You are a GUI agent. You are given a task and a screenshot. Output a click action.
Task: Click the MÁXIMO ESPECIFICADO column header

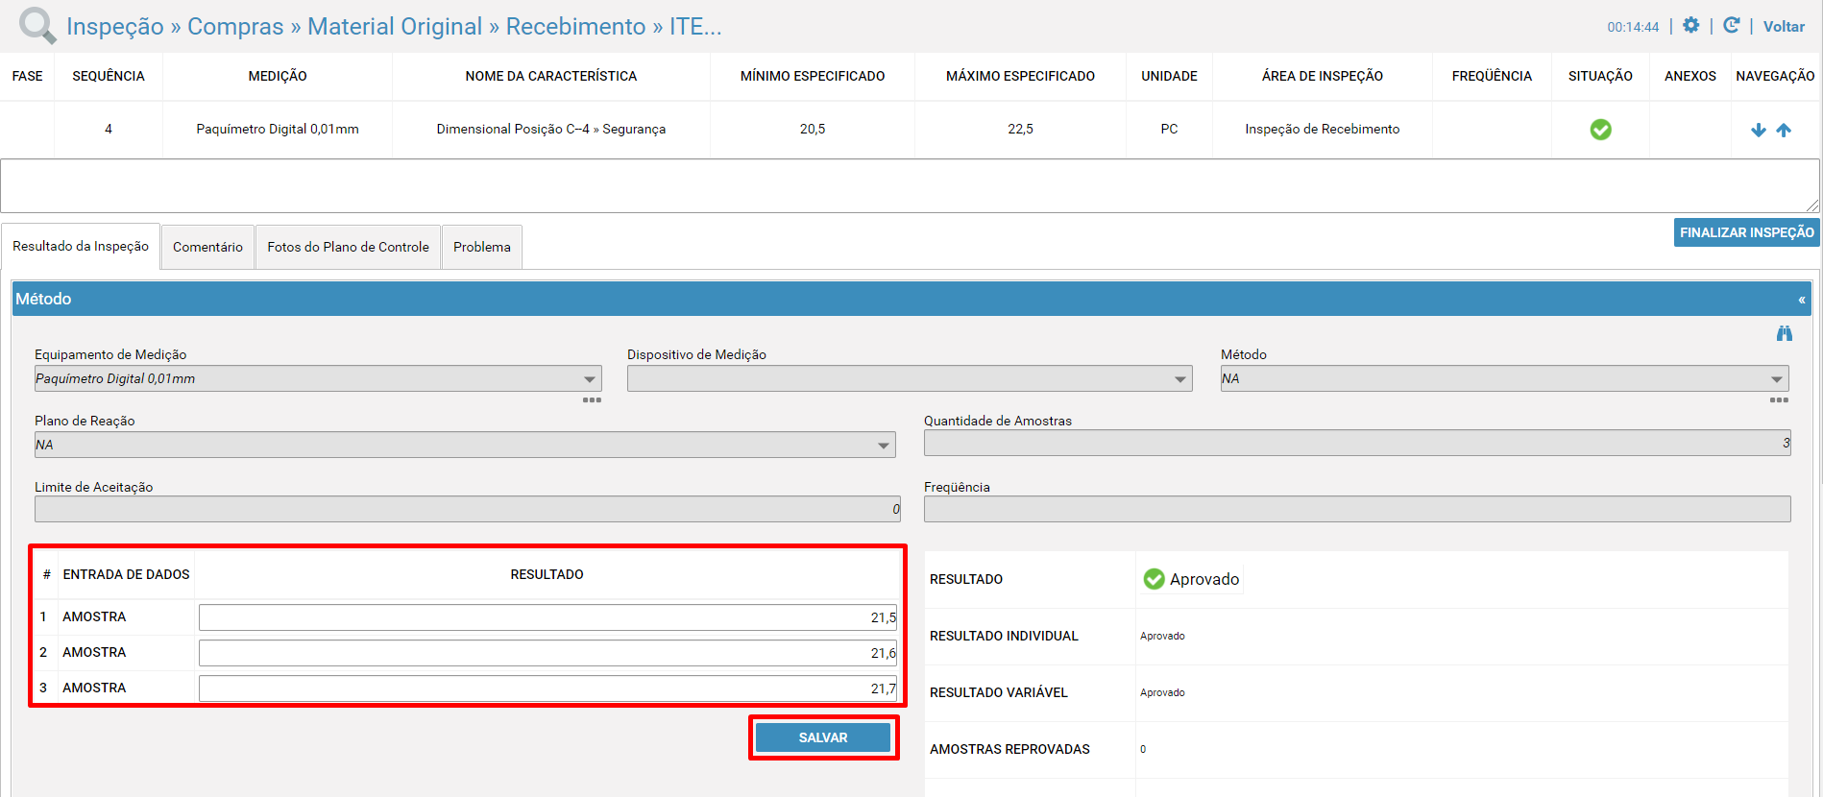[x=1020, y=76]
